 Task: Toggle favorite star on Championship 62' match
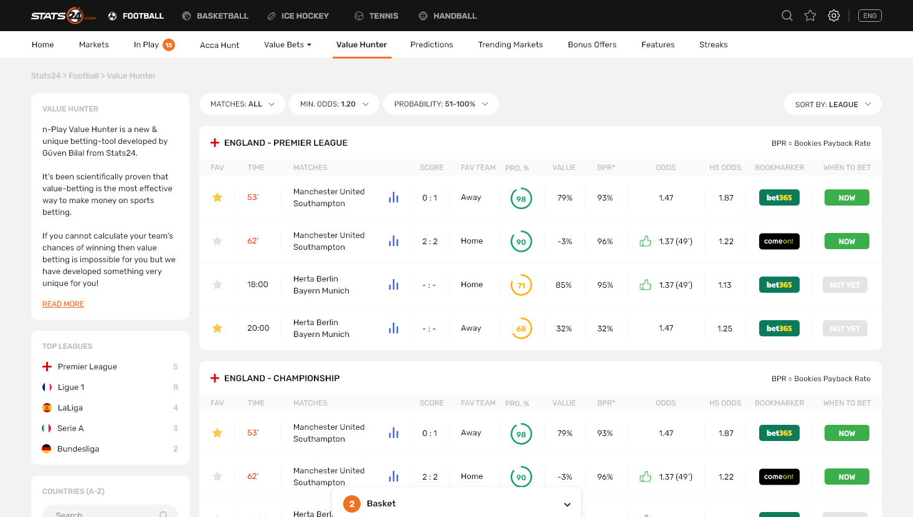click(217, 477)
